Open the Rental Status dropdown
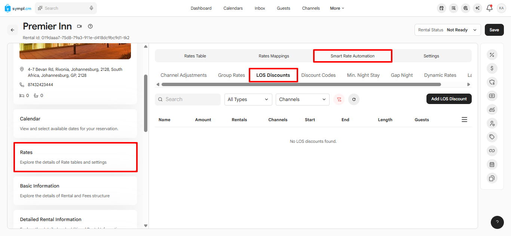This screenshot has width=511, height=236. [447, 30]
